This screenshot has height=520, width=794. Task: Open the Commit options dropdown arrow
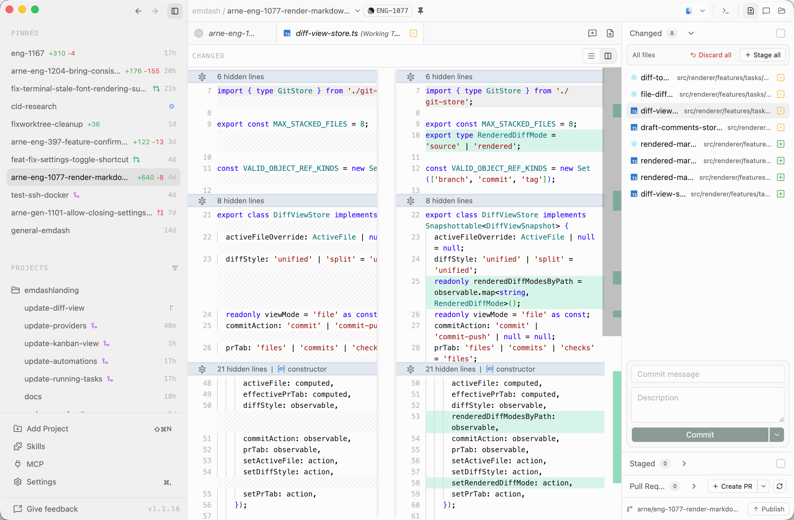coord(777,435)
